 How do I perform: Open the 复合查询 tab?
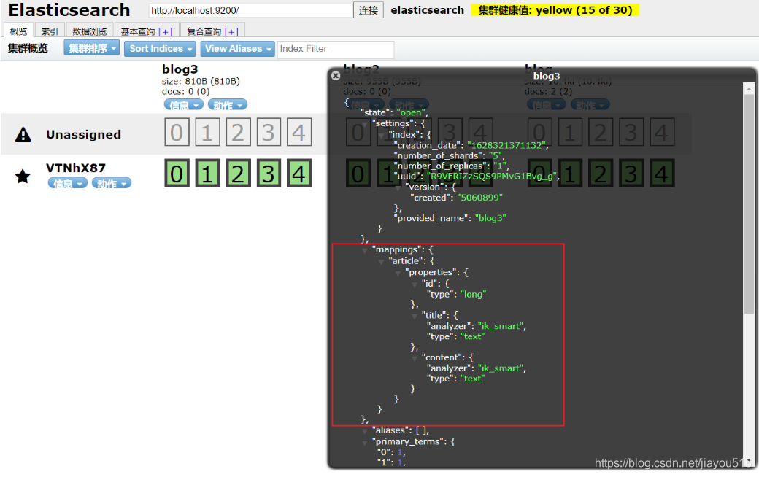click(204, 31)
